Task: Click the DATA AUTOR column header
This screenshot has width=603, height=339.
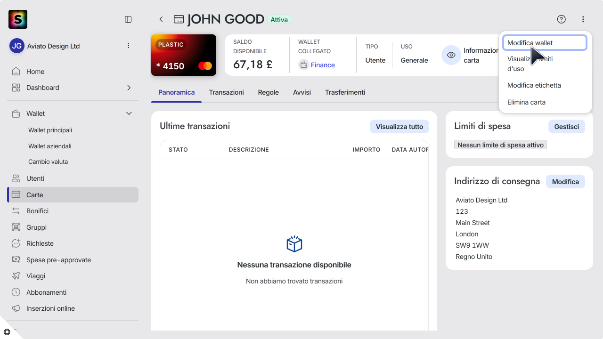Action: tap(410, 150)
